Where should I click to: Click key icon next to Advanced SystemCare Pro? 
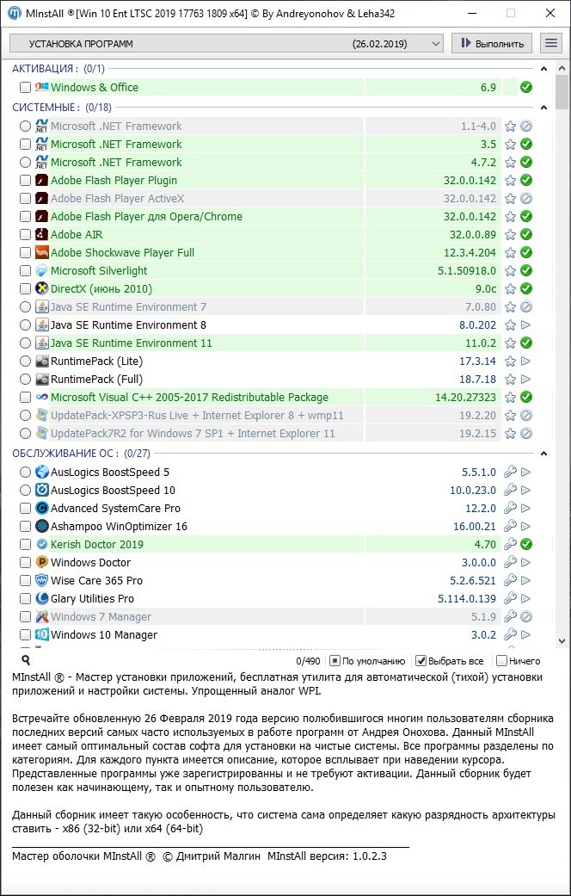[x=510, y=509]
